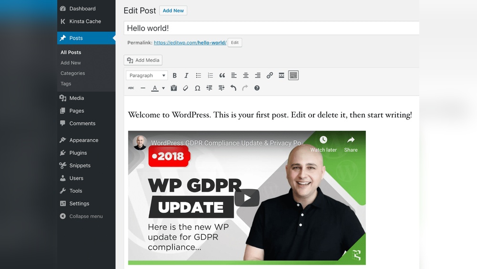Click Watch later on the video
477x269 pixels.
click(x=323, y=144)
